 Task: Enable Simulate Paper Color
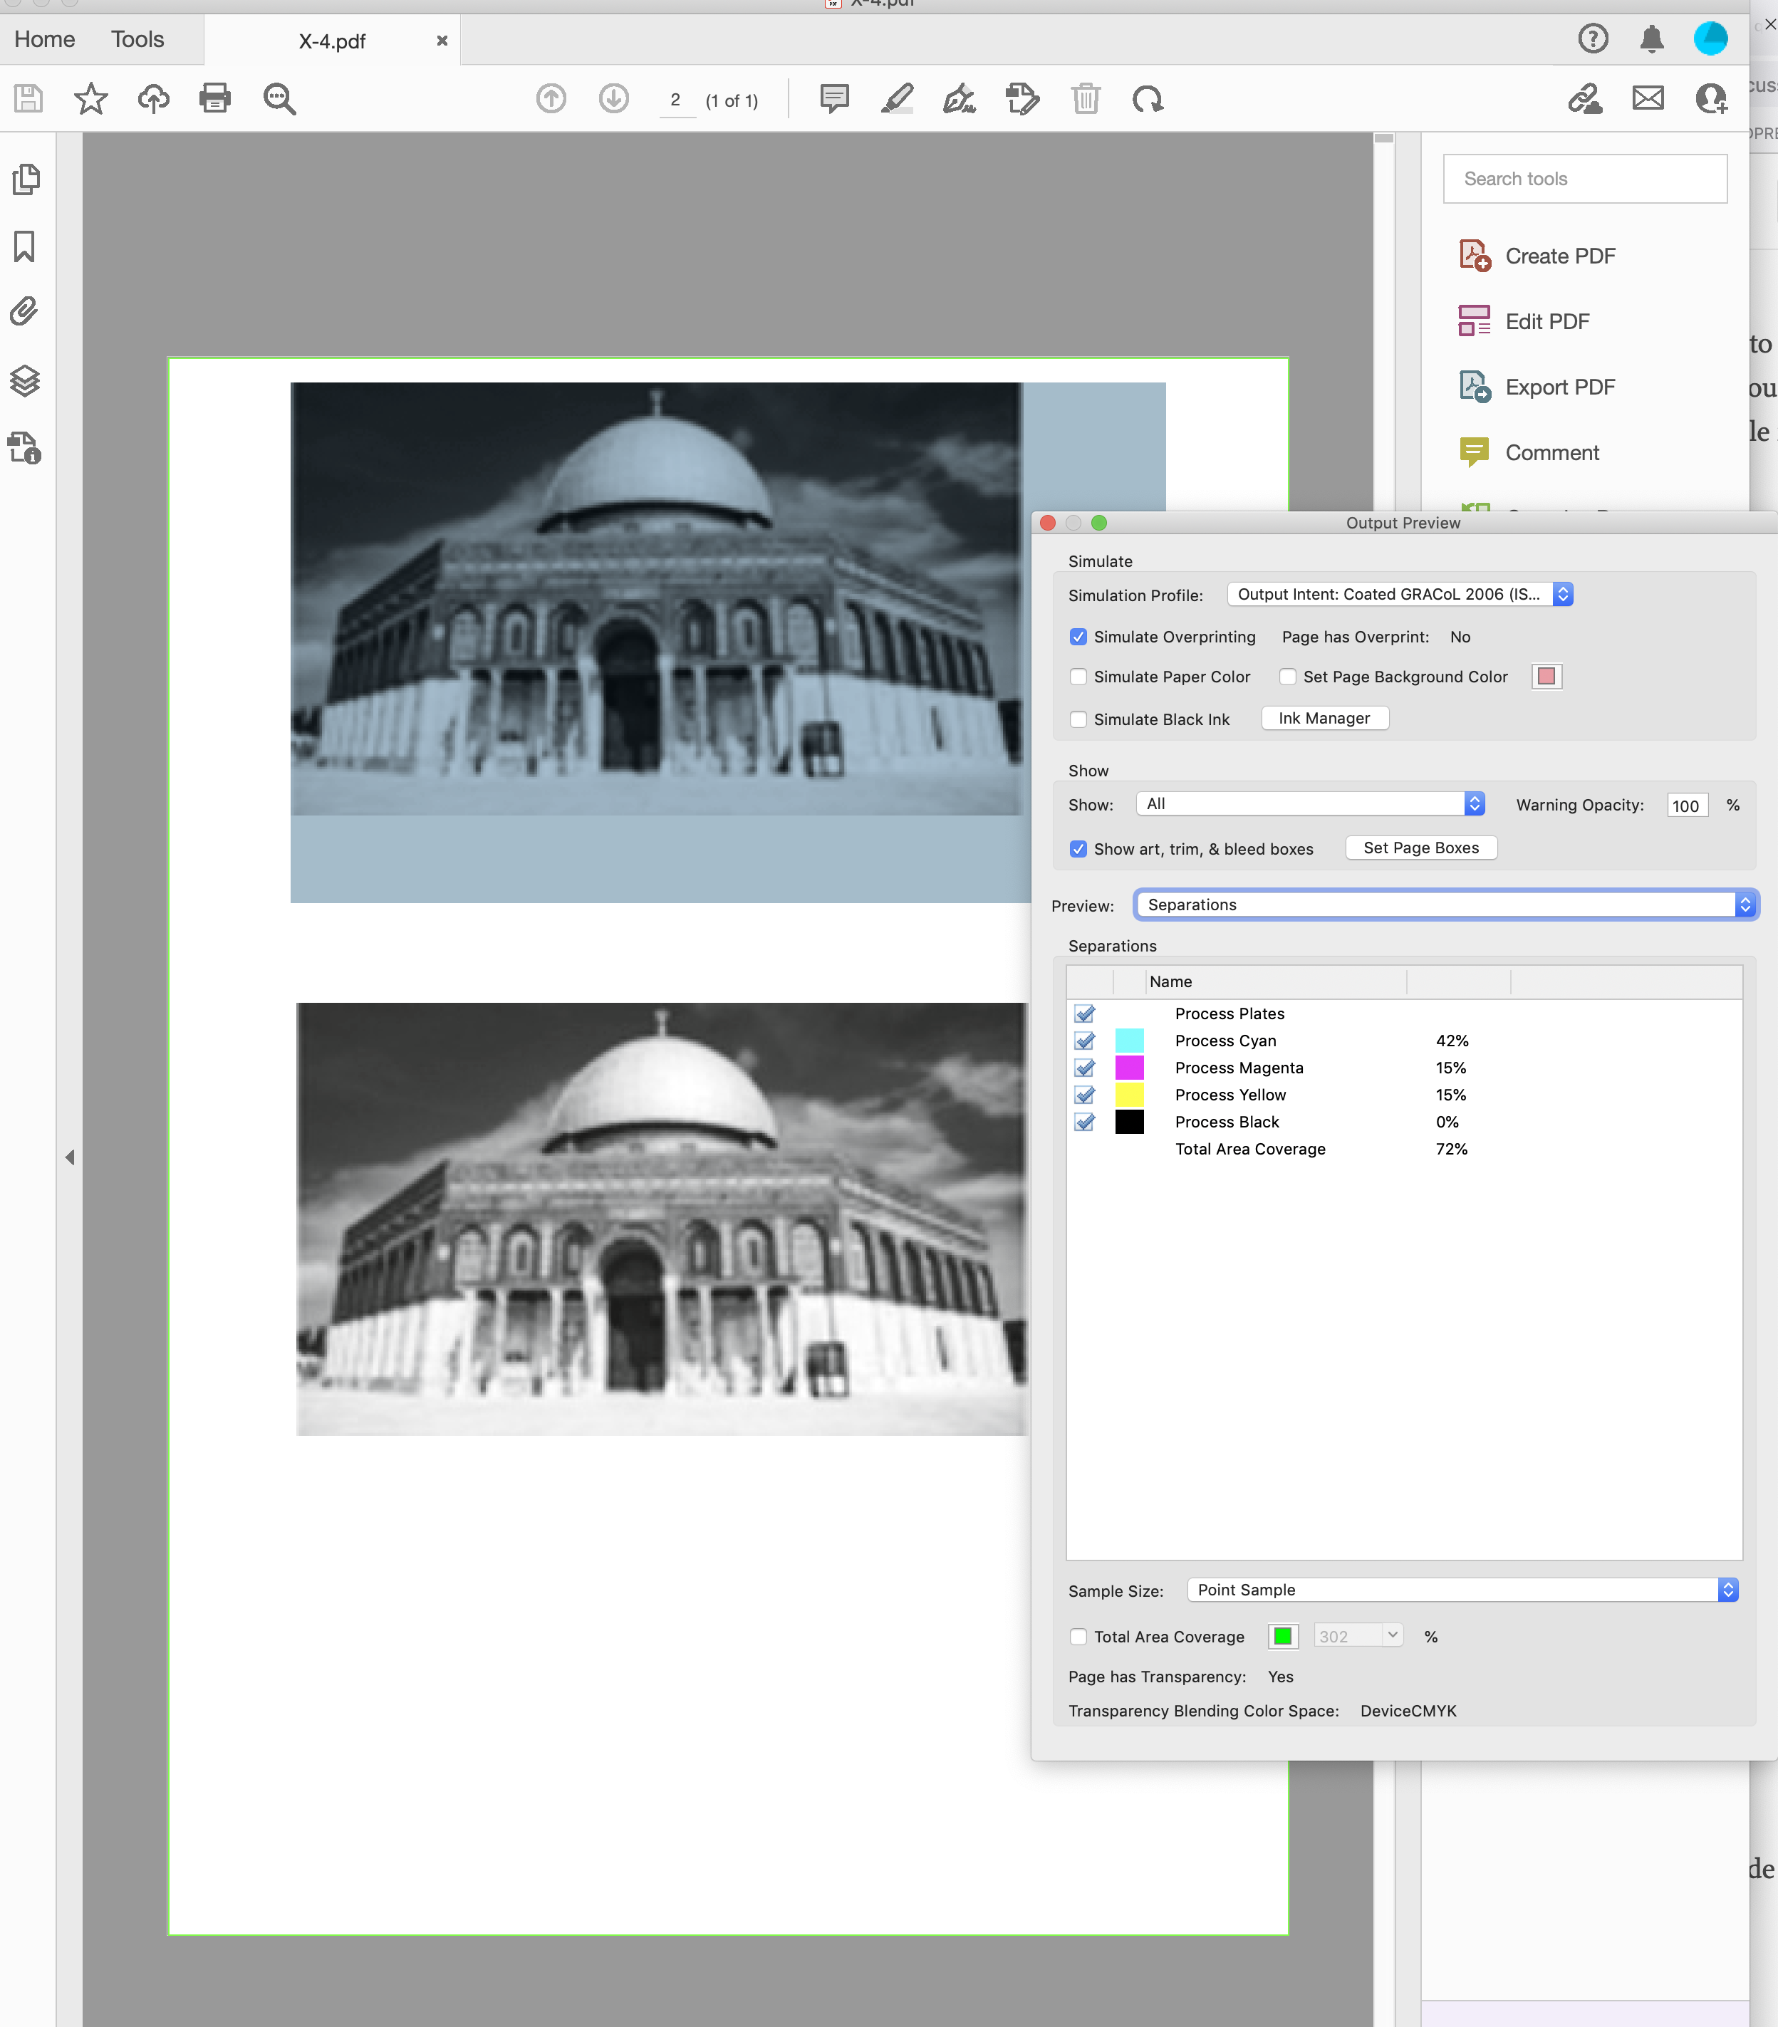coord(1079,677)
